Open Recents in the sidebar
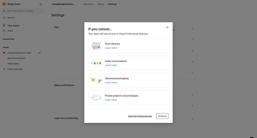The image size is (257, 138). pyautogui.click(x=11, y=18)
